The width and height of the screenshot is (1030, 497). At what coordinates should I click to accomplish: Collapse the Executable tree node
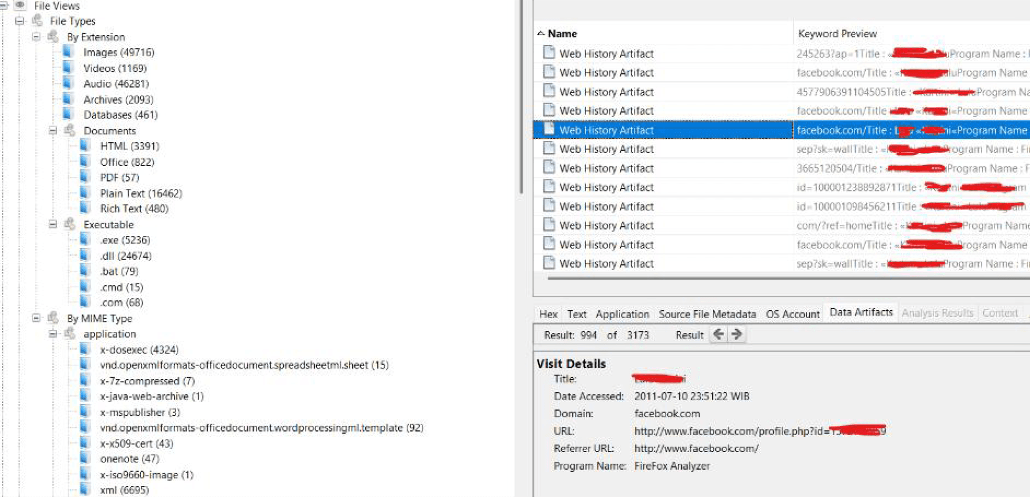(53, 224)
